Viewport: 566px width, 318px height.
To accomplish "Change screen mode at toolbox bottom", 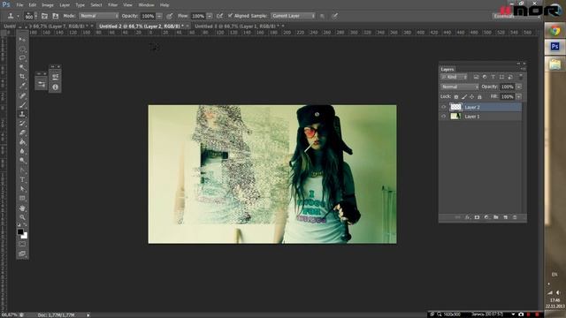I will coord(22,254).
